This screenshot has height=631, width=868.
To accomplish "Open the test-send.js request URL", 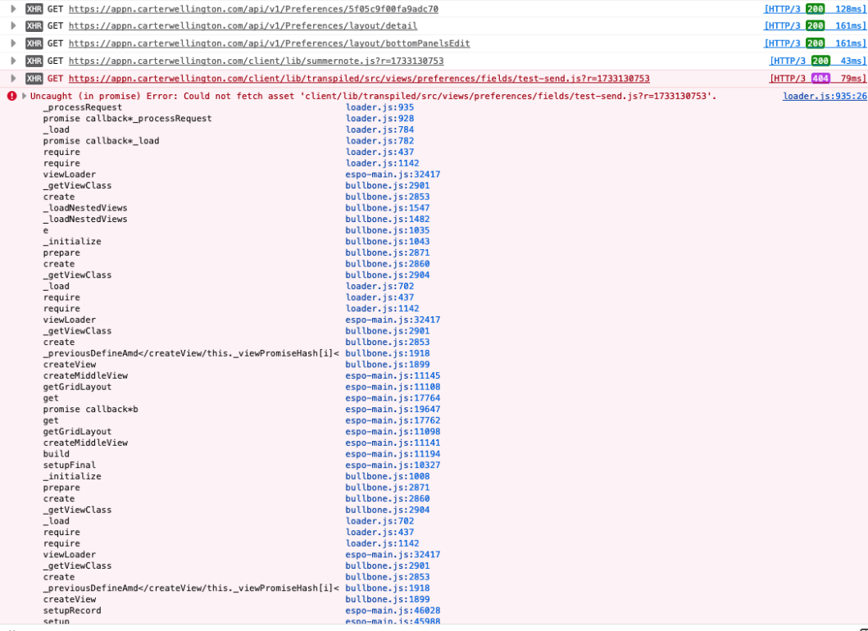I will pyautogui.click(x=359, y=79).
